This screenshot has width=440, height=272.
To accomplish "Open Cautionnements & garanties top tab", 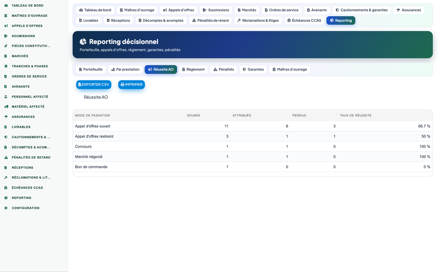I will click(362, 10).
